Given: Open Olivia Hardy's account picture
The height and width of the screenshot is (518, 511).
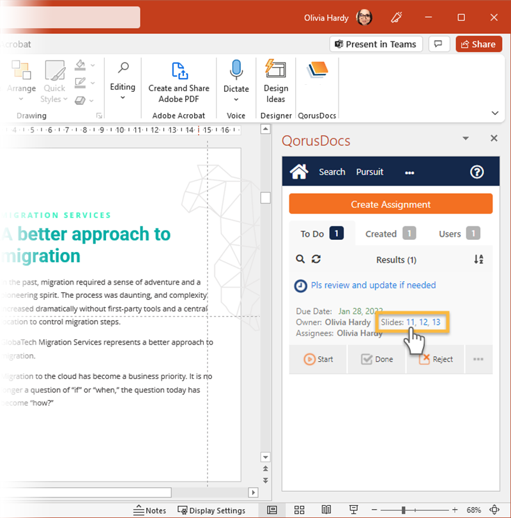Looking at the screenshot, I should coord(364,17).
